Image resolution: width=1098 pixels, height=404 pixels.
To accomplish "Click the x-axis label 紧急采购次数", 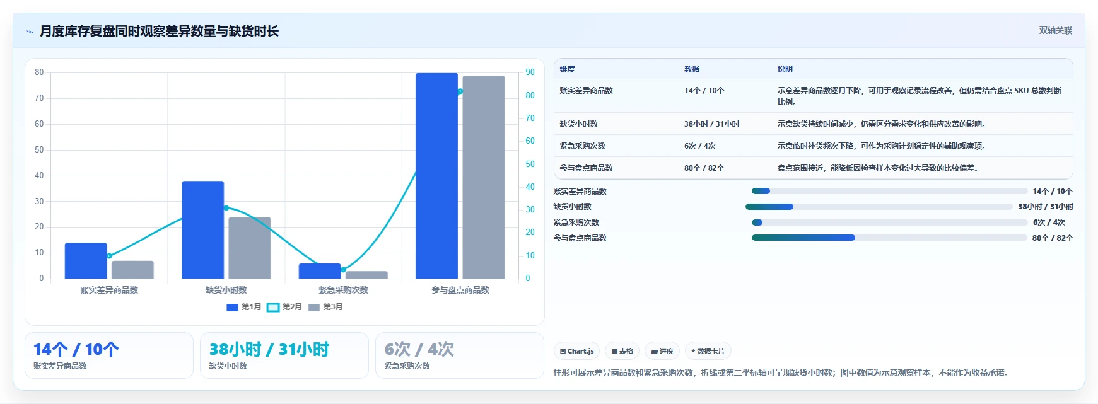I will pos(343,290).
